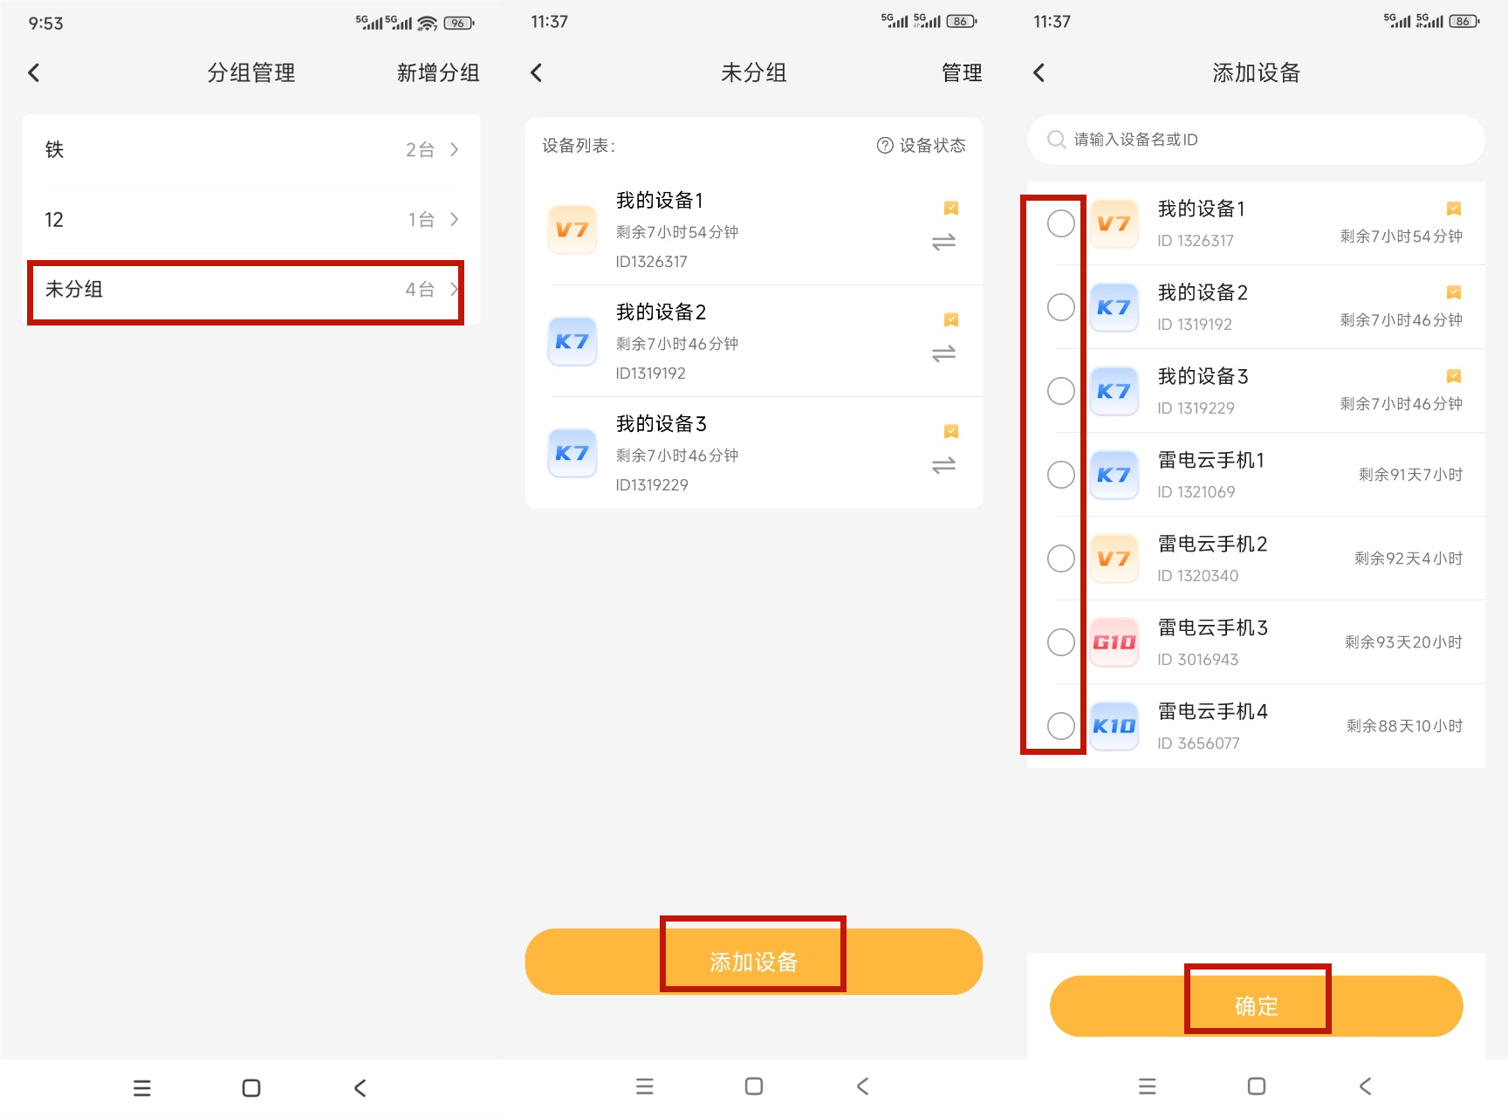Tap the swap icon for 我的设备1
The image size is (1508, 1117).
point(943,242)
